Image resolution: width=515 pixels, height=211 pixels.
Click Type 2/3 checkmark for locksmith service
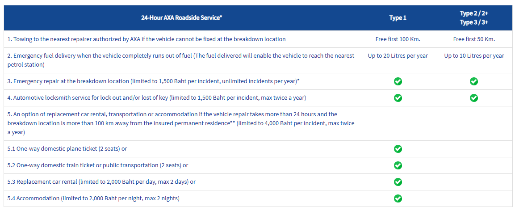474,98
